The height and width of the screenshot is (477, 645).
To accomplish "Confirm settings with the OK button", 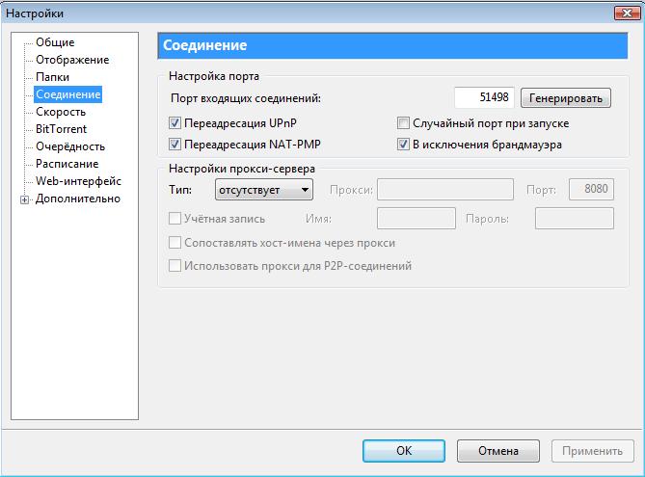I will click(404, 451).
